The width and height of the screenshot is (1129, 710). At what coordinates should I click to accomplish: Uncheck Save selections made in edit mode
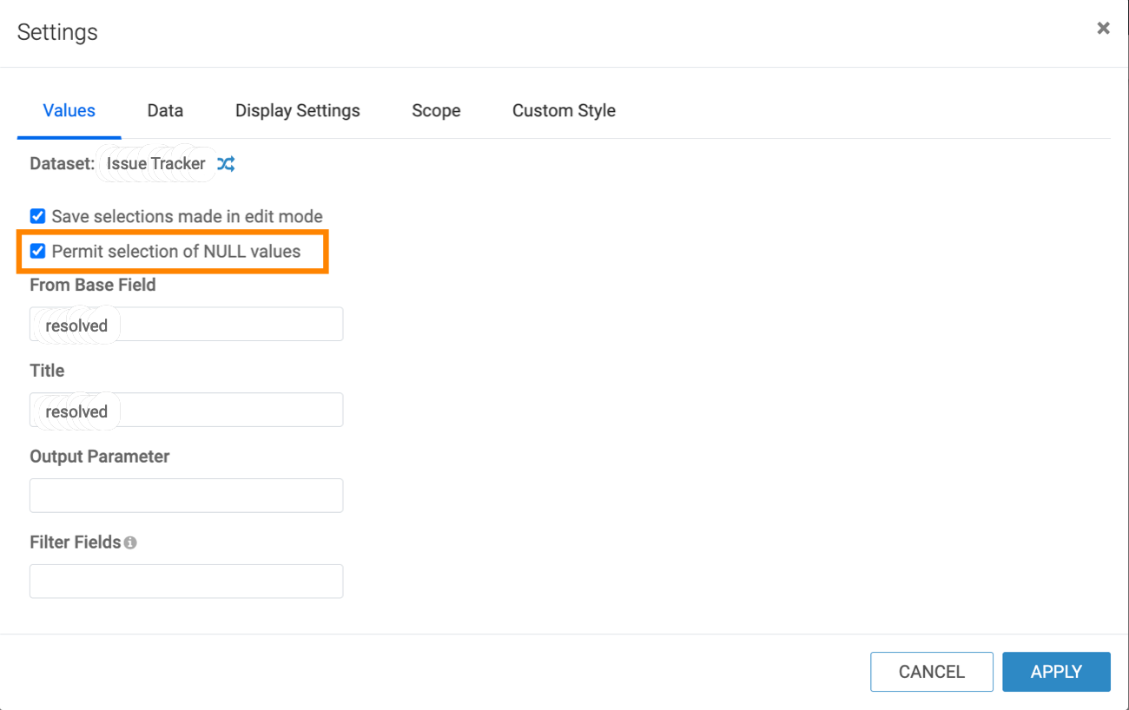click(x=38, y=216)
